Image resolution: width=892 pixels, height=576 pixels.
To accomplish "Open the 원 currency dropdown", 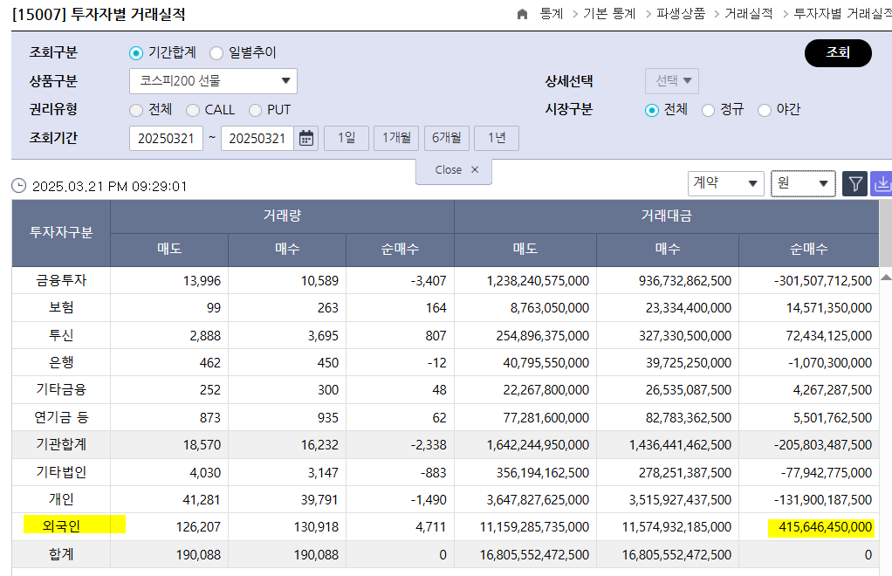I will point(803,183).
